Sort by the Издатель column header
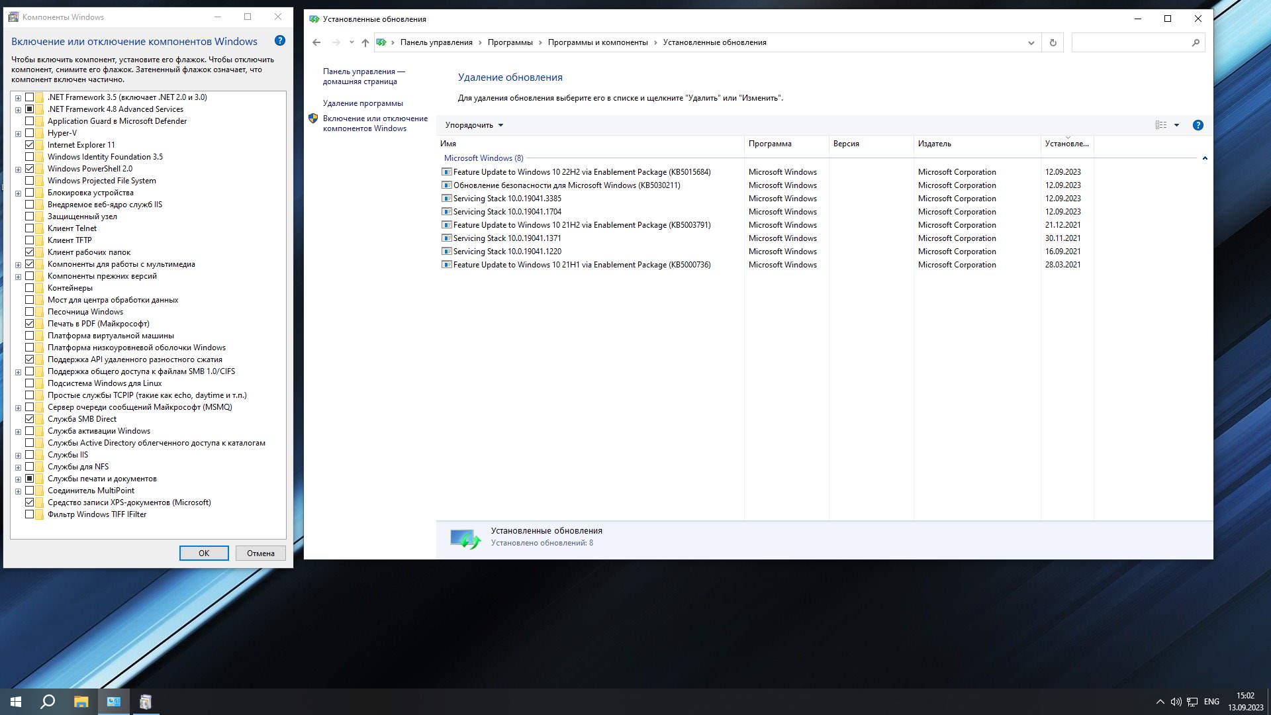The image size is (1271, 715). point(934,144)
